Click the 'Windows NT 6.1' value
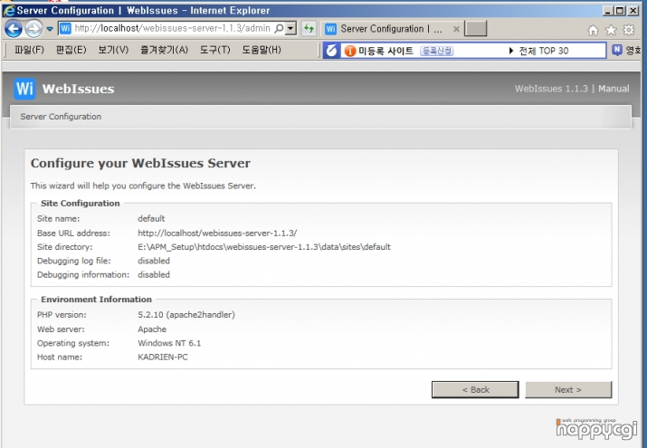Screen dimensions: 647x448 [169, 343]
